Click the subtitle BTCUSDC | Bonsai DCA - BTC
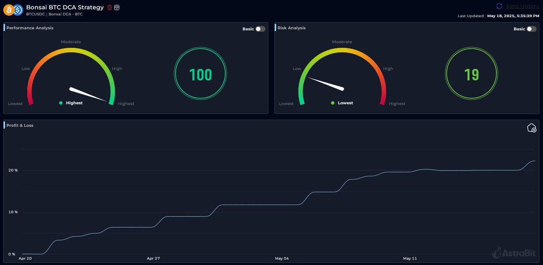The height and width of the screenshot is (265, 543). [54, 14]
